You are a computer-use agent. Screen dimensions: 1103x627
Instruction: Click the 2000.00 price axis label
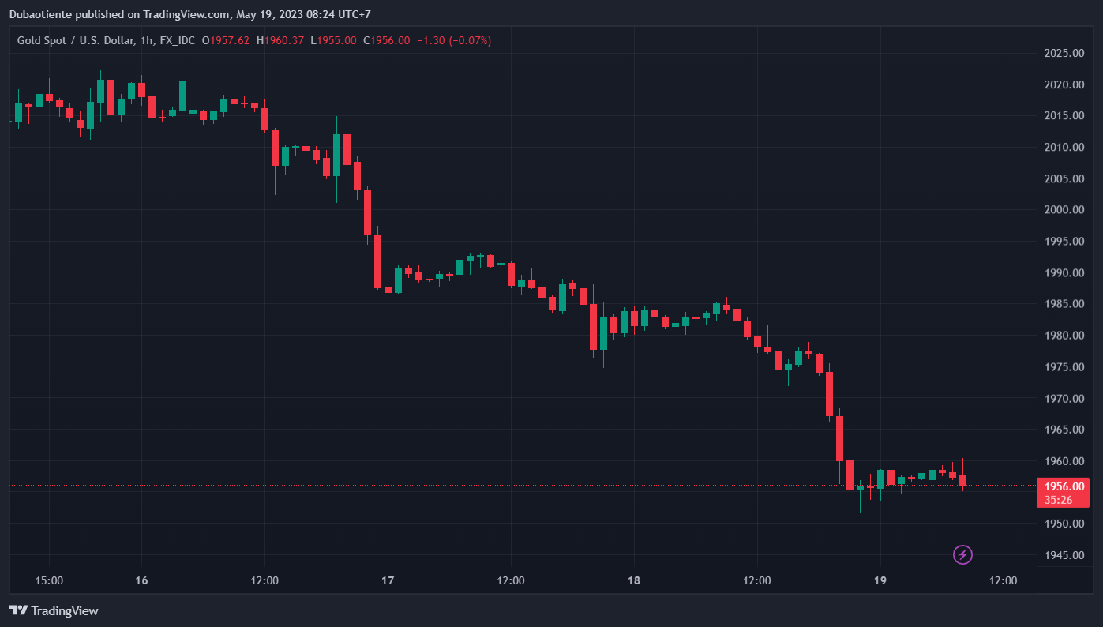(1063, 210)
